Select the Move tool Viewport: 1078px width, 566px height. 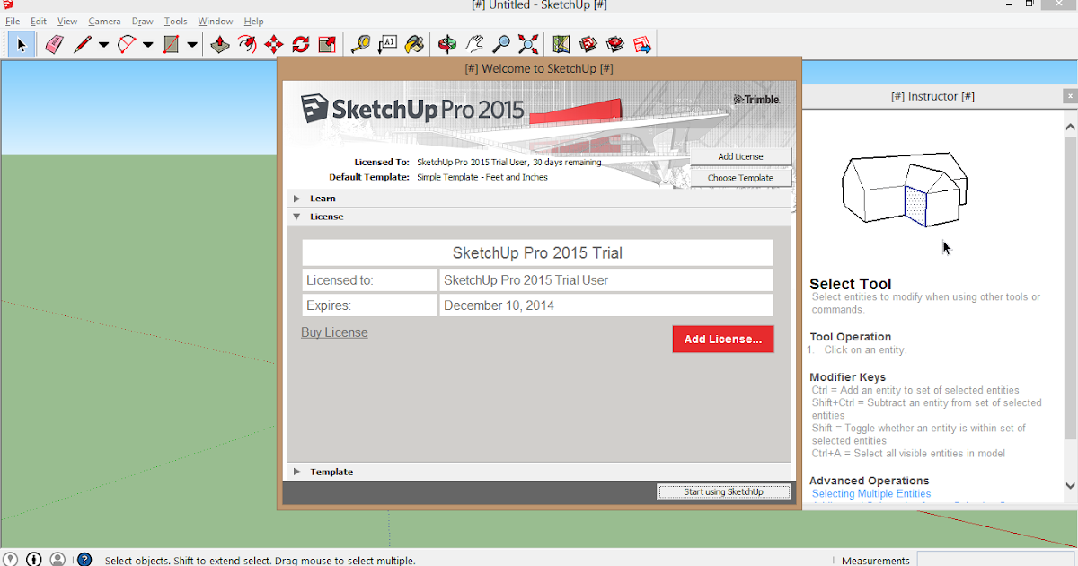(274, 43)
